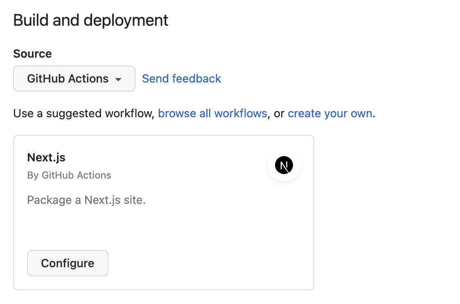This screenshot has width=460, height=304.
Task: Click the dropdown chevron next to GitHub Actions
Action: (118, 79)
